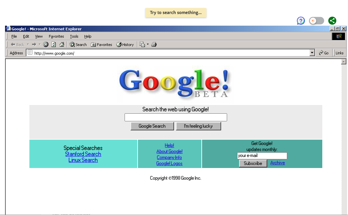Click the Home icon in toolbar

pyautogui.click(x=62, y=45)
